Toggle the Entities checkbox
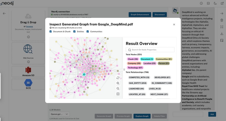Viewport: 226px width, 121px height. (75, 32)
